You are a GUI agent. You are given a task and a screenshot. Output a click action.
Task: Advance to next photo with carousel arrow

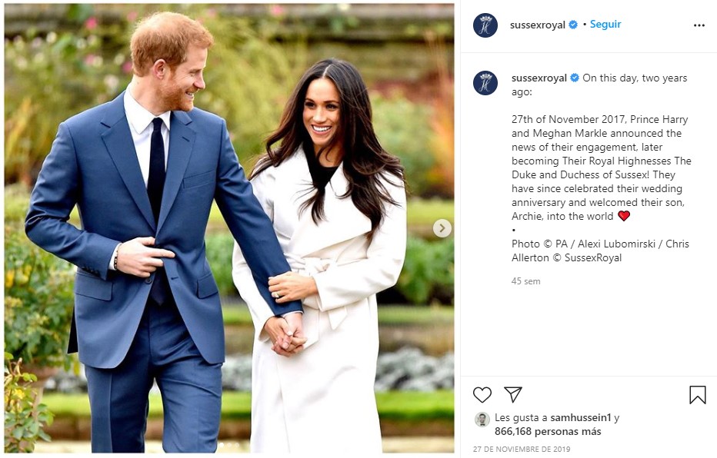[442, 228]
